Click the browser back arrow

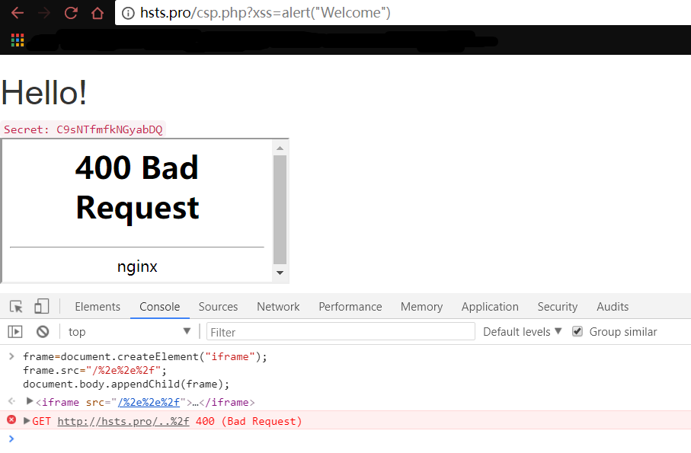pos(17,13)
